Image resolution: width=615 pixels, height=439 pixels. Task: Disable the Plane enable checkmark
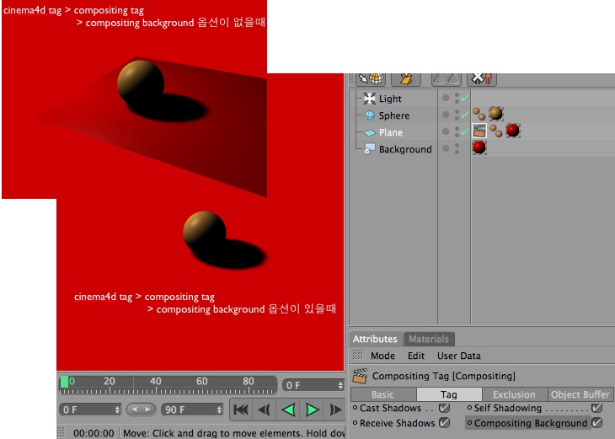(465, 131)
